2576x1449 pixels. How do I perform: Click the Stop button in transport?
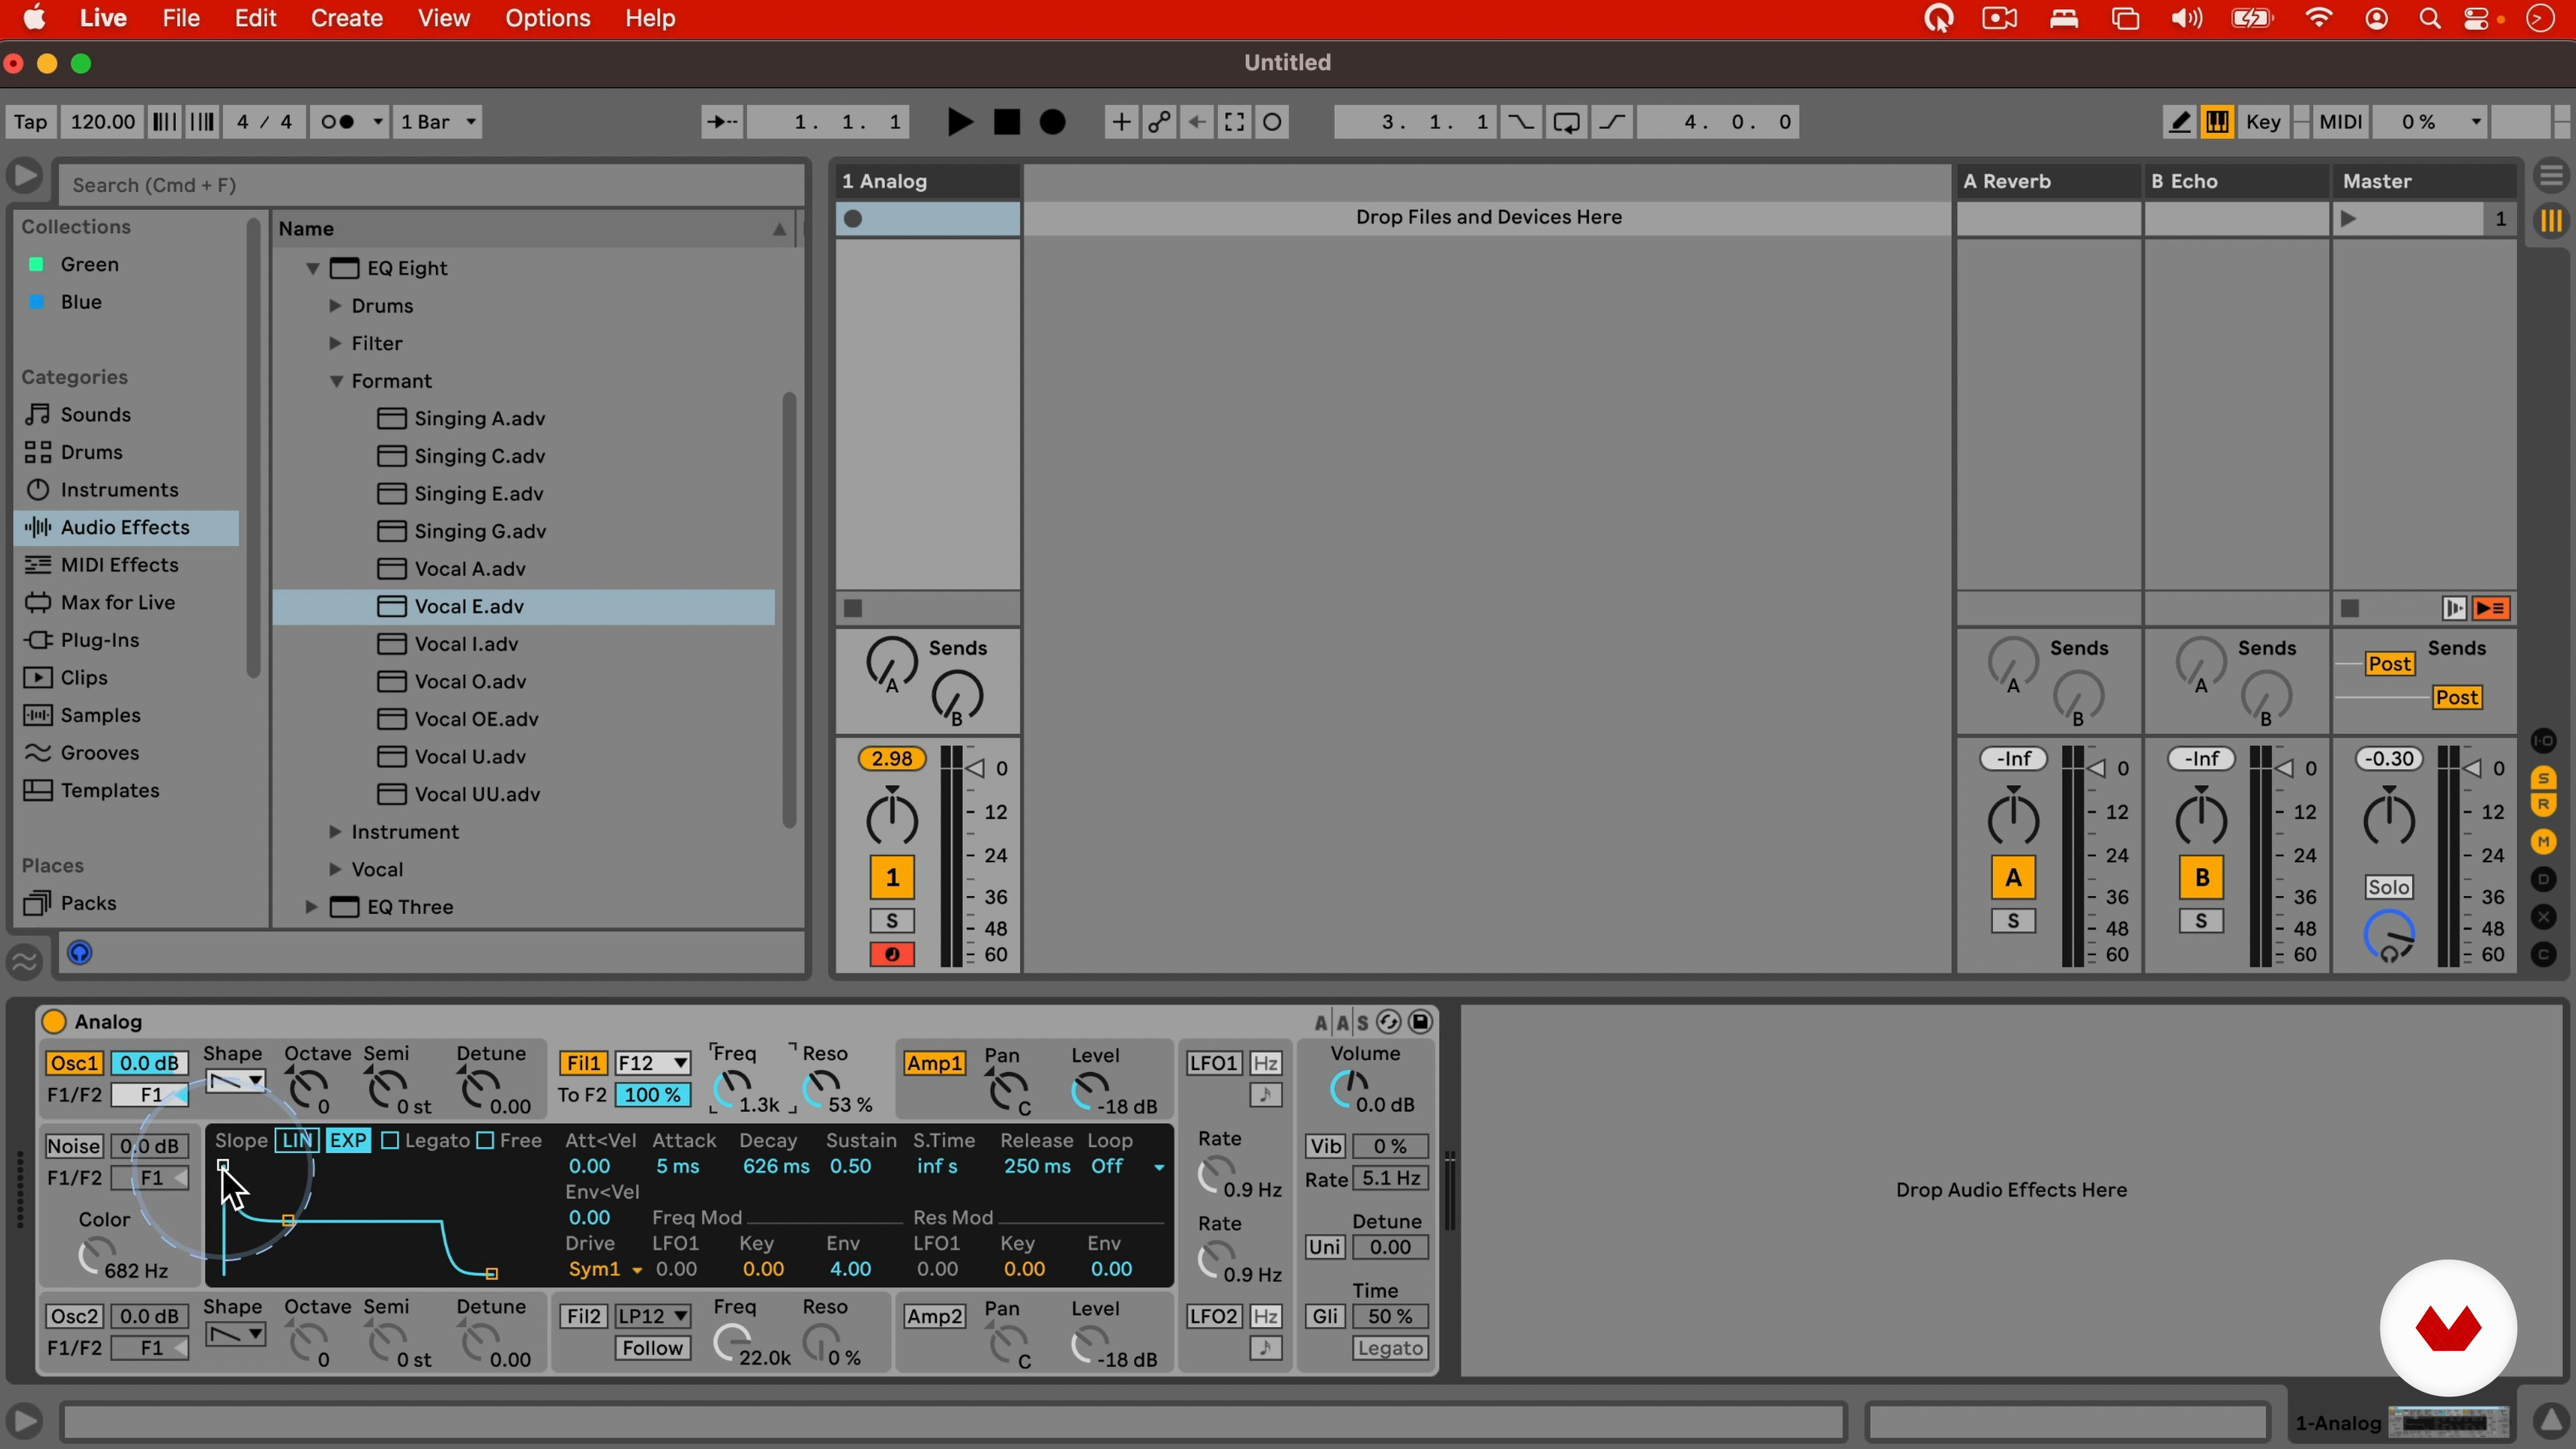pyautogui.click(x=1007, y=122)
